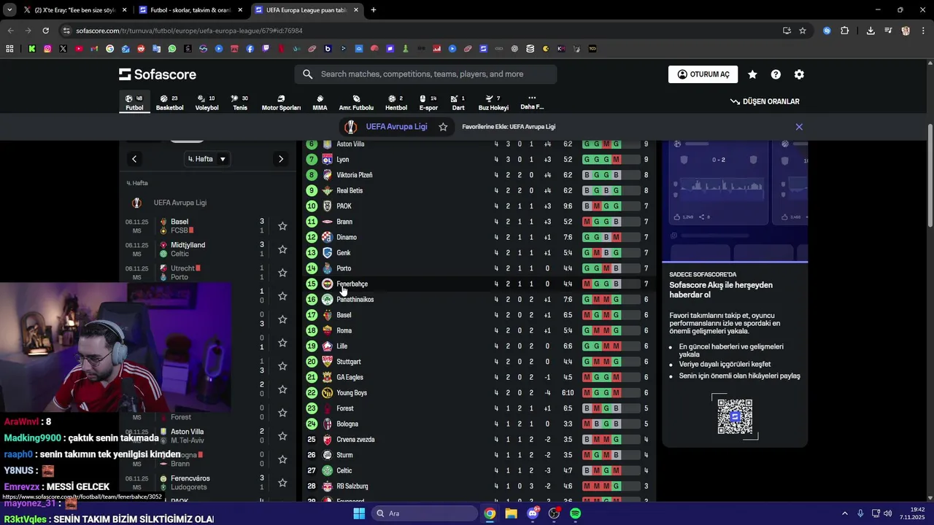Reload the page in Chrome
Screen dimensions: 934x525
point(45,31)
